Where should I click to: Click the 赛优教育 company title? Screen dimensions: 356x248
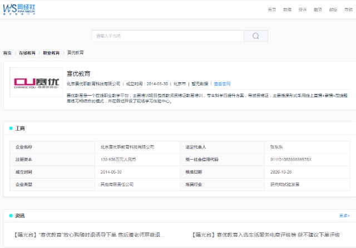coord(78,74)
